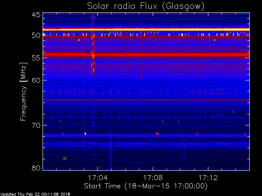
Task: Click the 'Frequency [MHz]' axis label
Action: 23,91
